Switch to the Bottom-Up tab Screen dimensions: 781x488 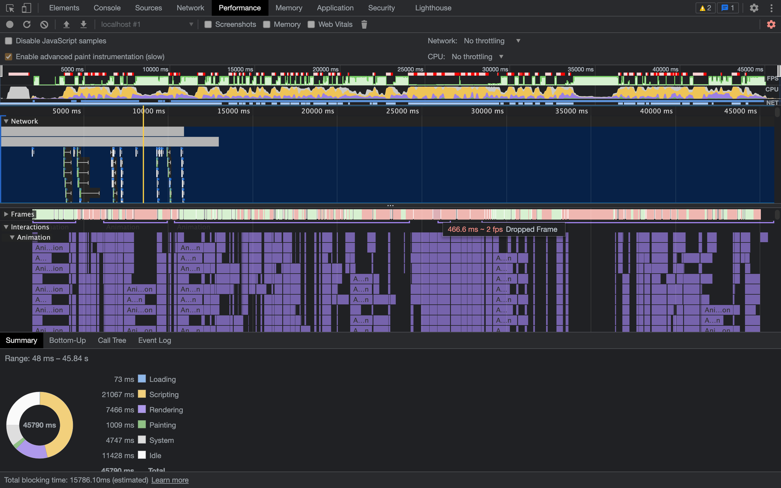click(x=67, y=340)
